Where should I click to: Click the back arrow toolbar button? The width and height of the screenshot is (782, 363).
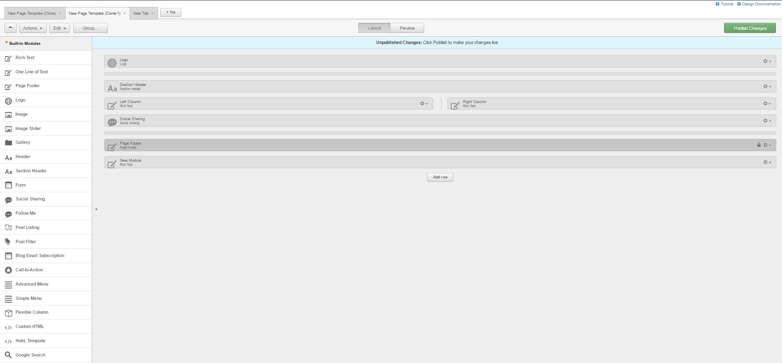coord(11,28)
